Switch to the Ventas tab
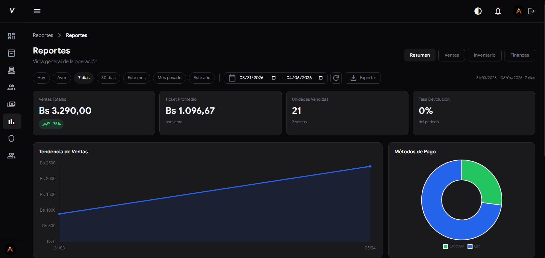 tap(452, 55)
